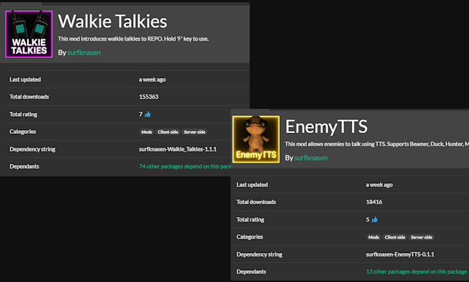469x282 pixels.
Task: Open surfknasen author link under Walkie Talkies
Action: [x=83, y=52]
